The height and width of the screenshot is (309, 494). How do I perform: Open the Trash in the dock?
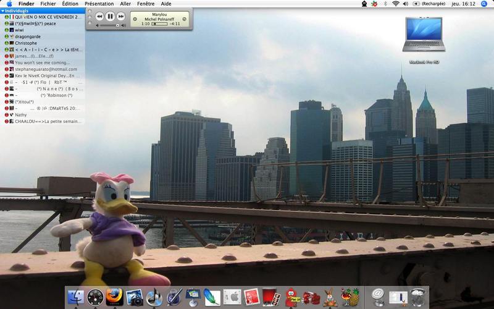pos(417,297)
